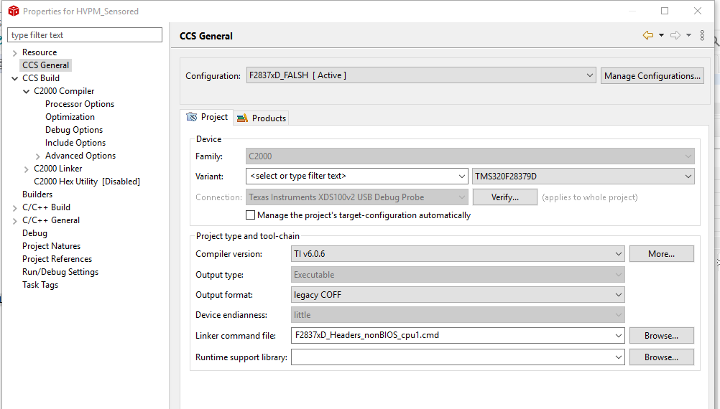Browse for the linker command file
Viewport: 720px width, 409px height.
point(661,335)
